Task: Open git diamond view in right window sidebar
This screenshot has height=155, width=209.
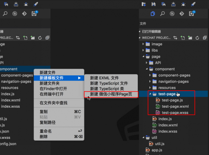Action: (182, 13)
